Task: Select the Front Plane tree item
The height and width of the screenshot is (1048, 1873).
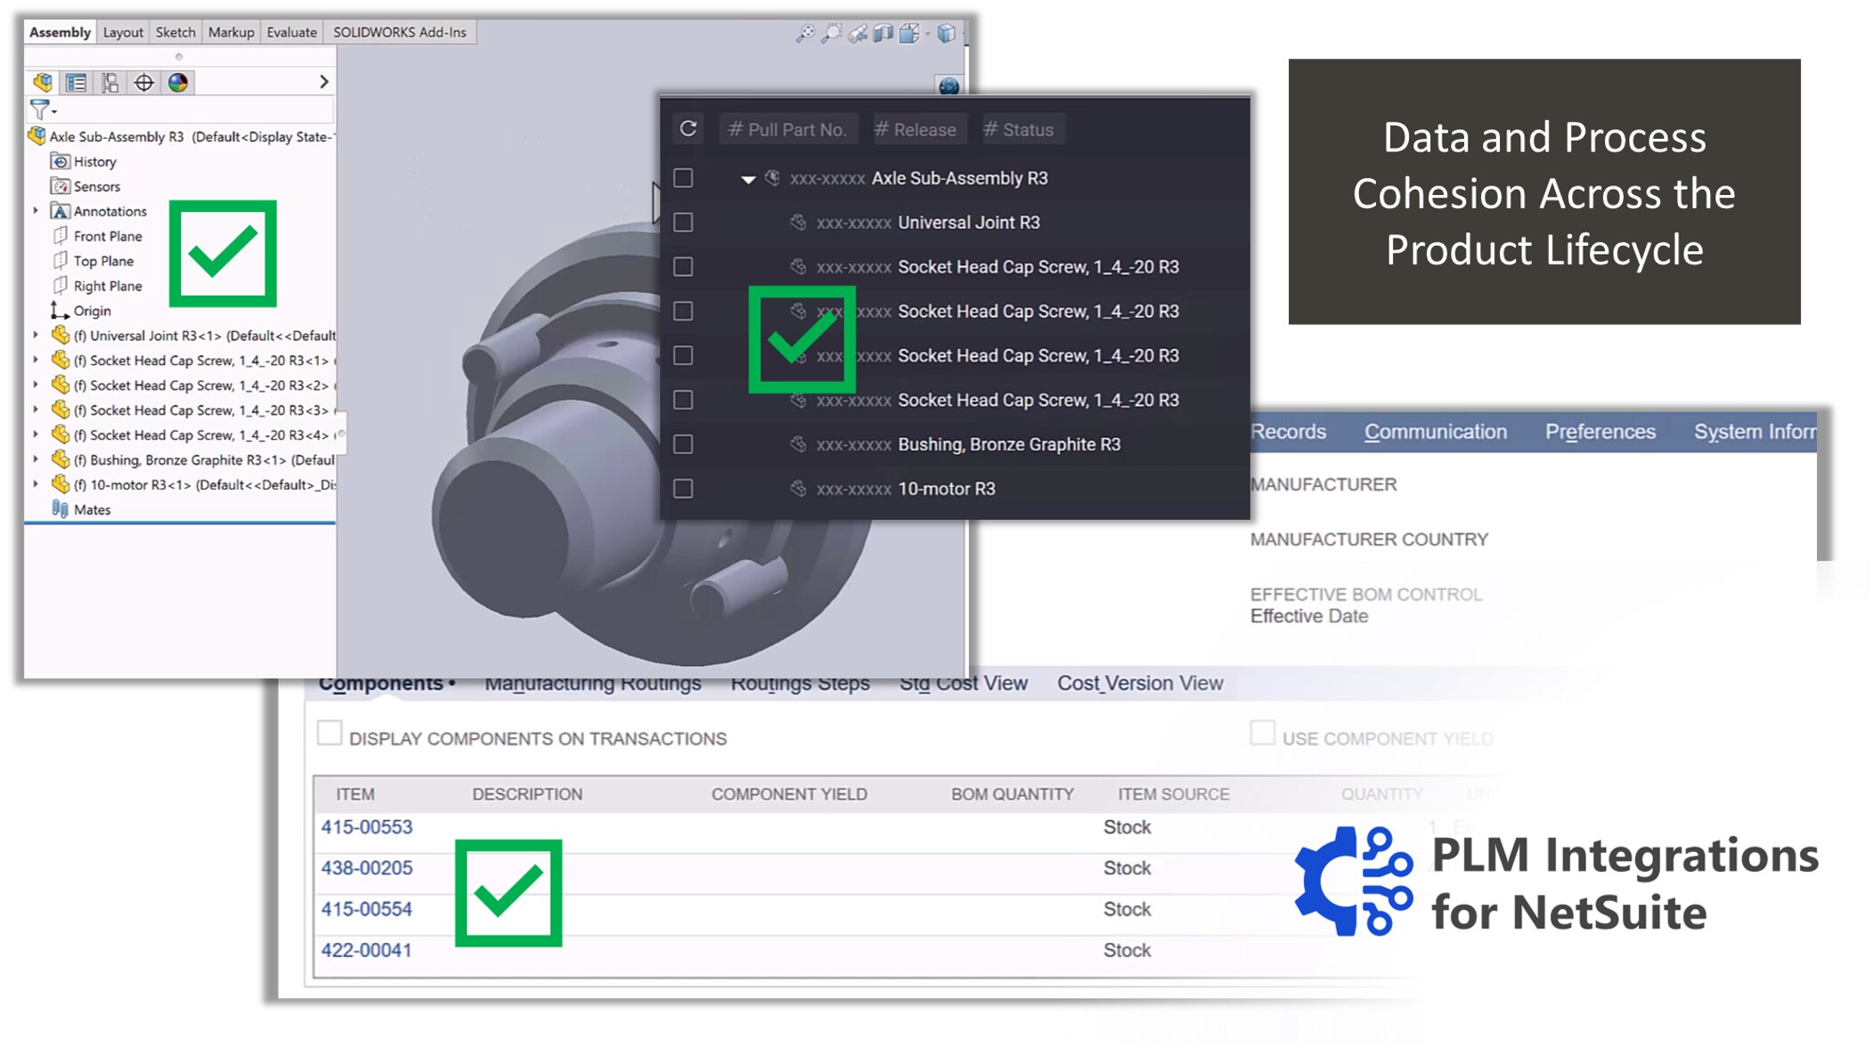Action: coord(108,236)
